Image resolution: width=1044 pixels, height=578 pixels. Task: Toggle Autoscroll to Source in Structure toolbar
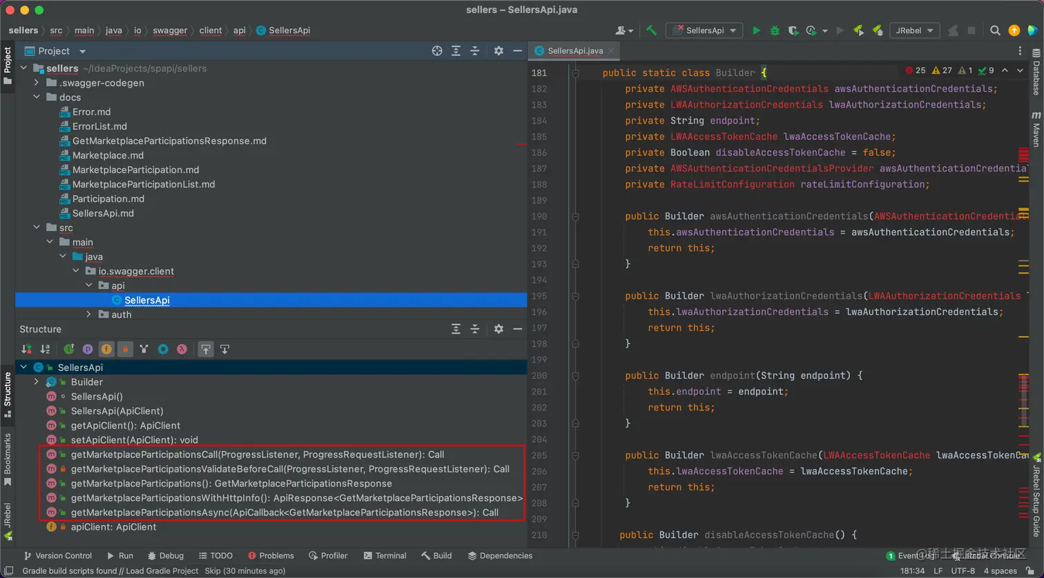206,349
